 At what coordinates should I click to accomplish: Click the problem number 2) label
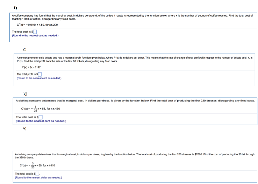click(24, 49)
